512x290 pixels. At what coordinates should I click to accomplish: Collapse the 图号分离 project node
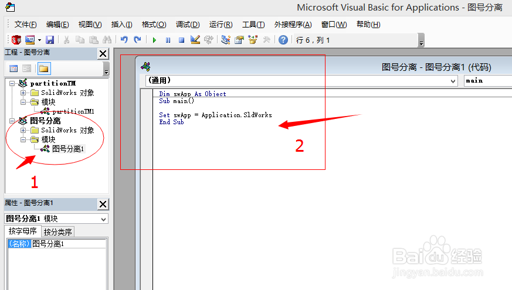(x=12, y=121)
